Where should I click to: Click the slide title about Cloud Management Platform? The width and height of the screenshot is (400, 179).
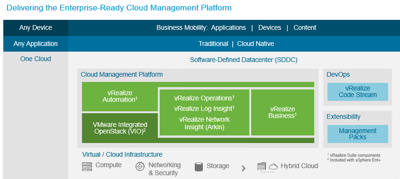click(119, 8)
